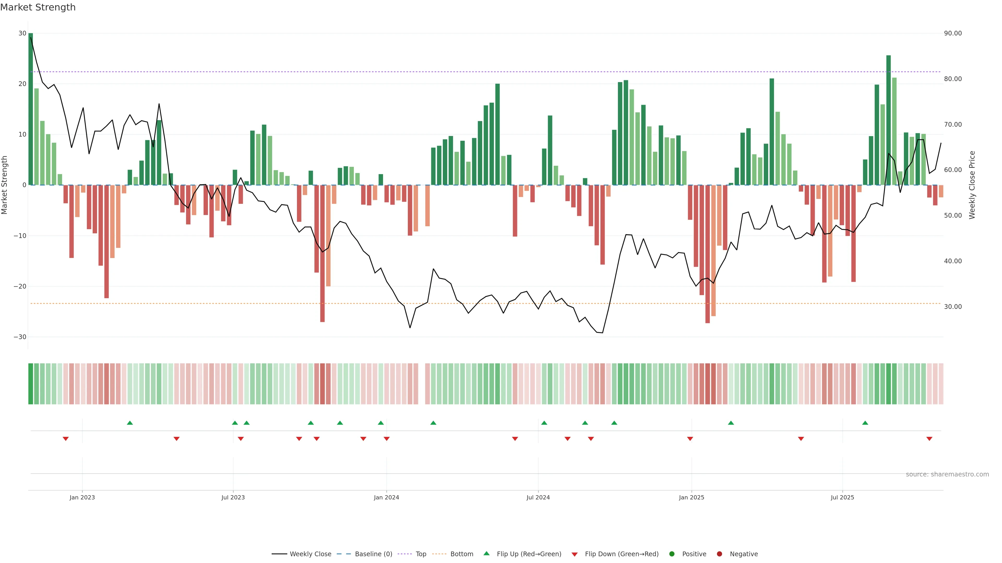The height and width of the screenshot is (563, 1002).
Task: Click the leftmost red flip-down triangle marker
Action: (66, 439)
